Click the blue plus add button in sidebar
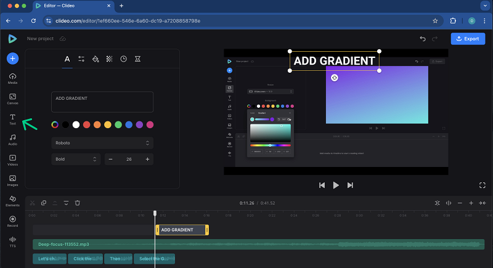493x268 pixels. pos(12,59)
